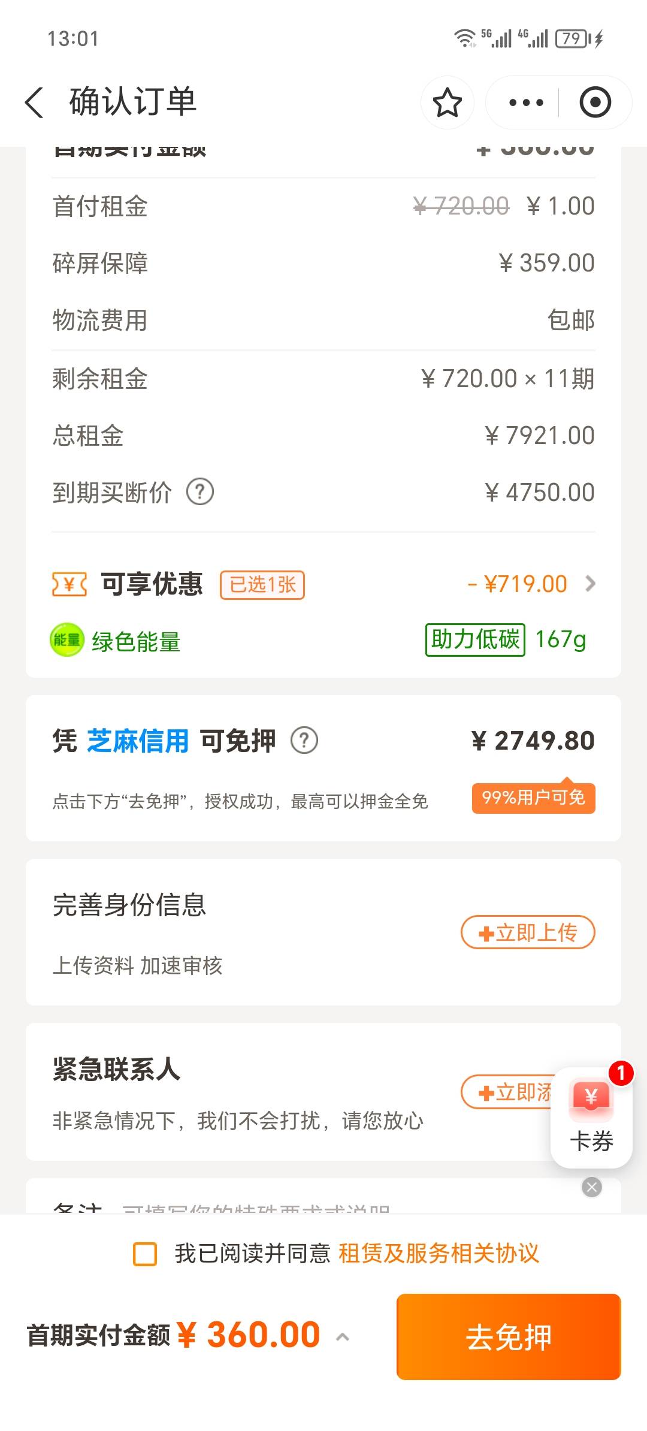
Task: Open help for Sesame Credit deposit waiver
Action: click(304, 741)
